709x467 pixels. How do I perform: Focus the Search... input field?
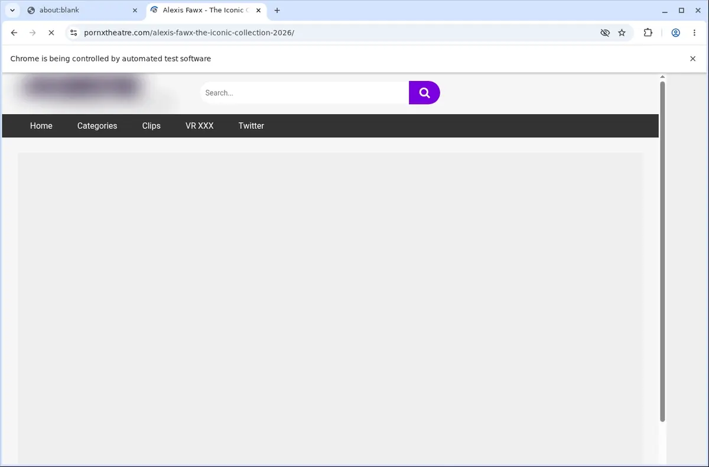pos(304,93)
